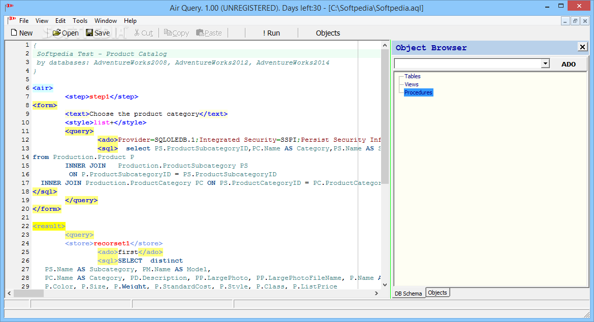Viewport: 594px width, 322px height.
Task: Open the View menu
Action: pos(42,21)
